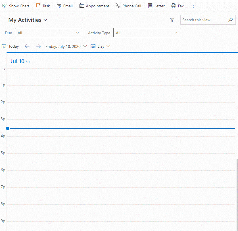
Task: Go to the next day arrow
Action: [38, 46]
